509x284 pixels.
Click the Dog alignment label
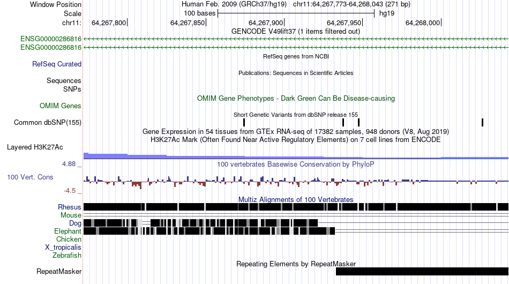pos(75,223)
